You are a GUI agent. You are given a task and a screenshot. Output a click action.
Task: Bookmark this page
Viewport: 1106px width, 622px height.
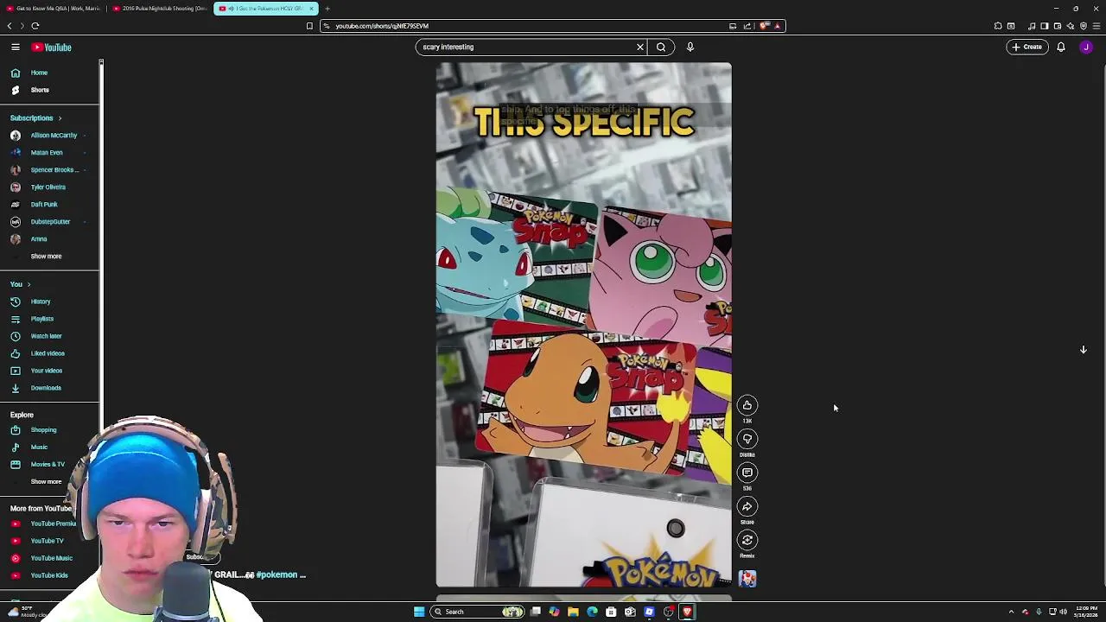point(309,26)
